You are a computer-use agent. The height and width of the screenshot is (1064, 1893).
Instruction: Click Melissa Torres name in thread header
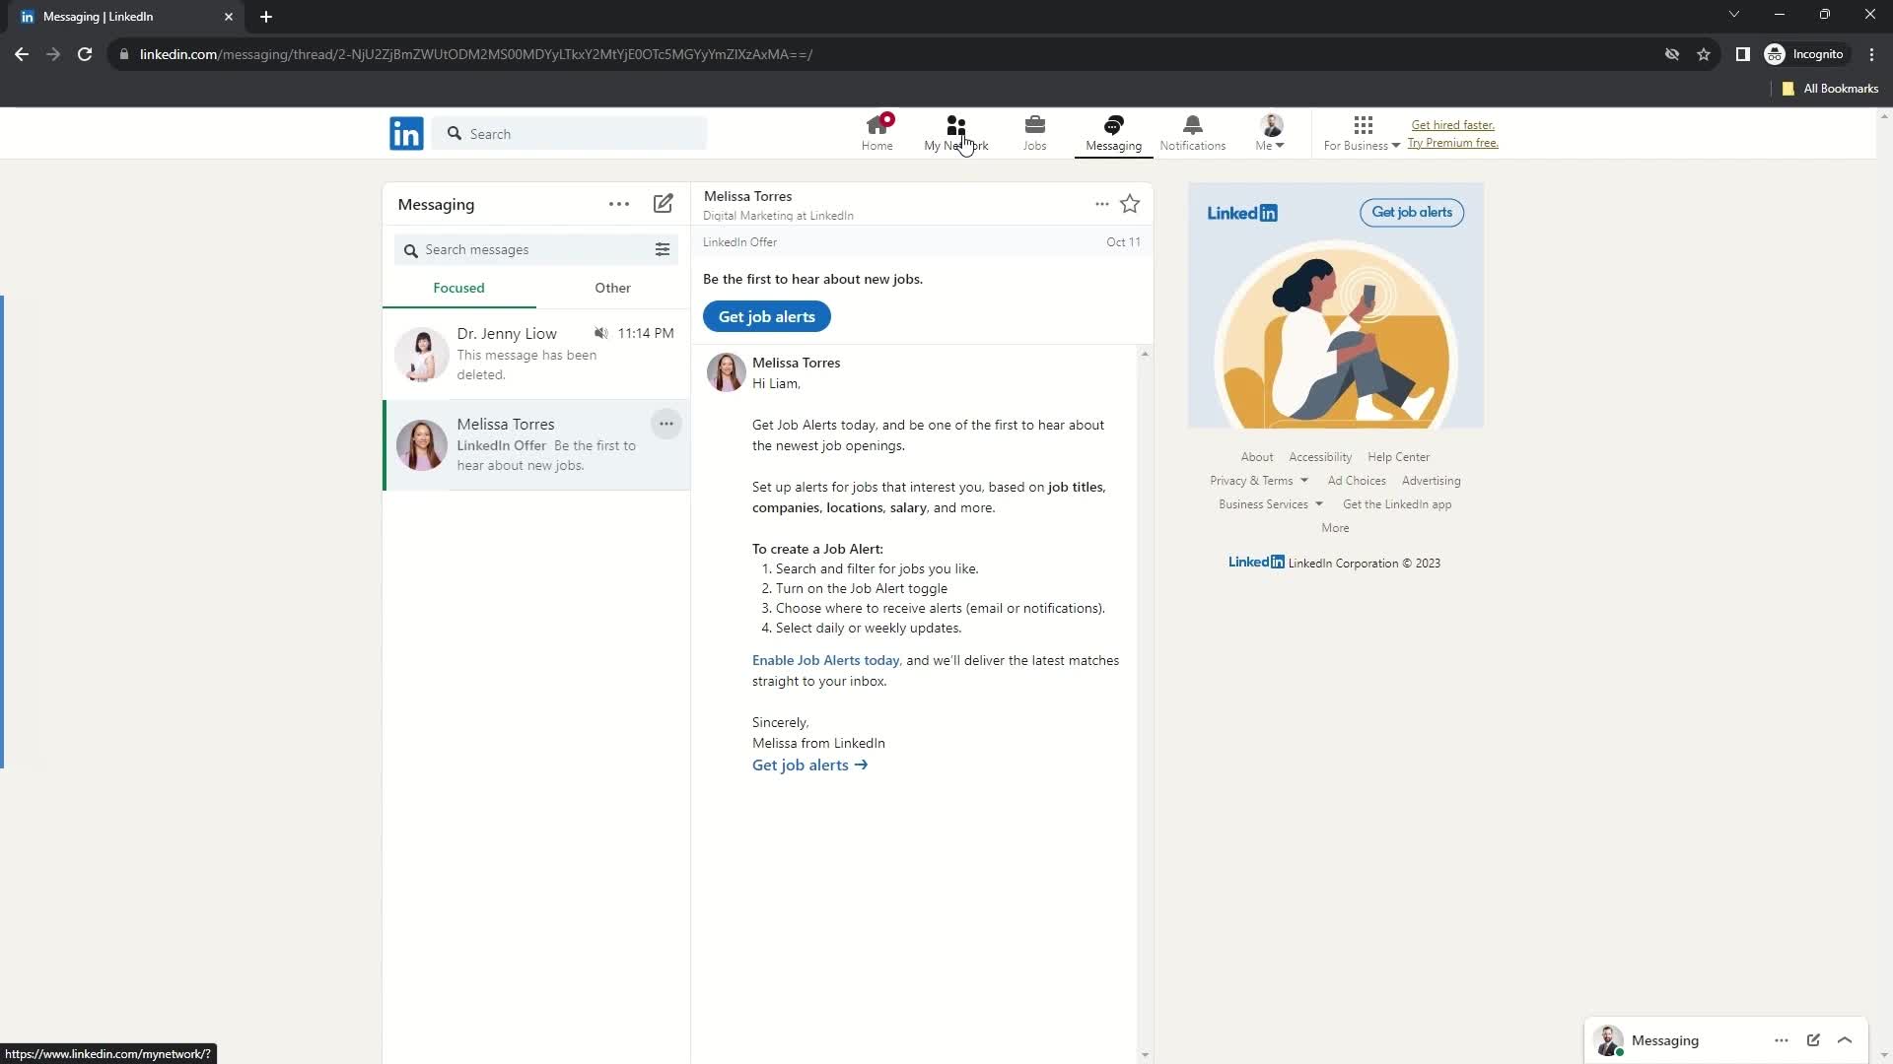(x=747, y=196)
